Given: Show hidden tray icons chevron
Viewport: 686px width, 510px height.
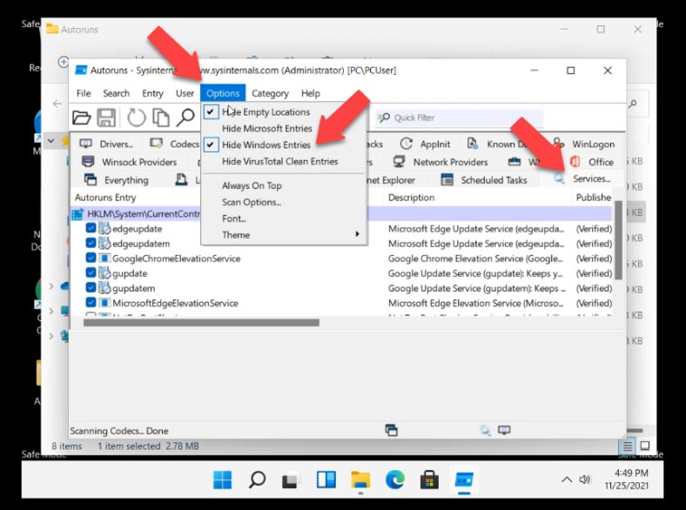Looking at the screenshot, I should pyautogui.click(x=567, y=480).
